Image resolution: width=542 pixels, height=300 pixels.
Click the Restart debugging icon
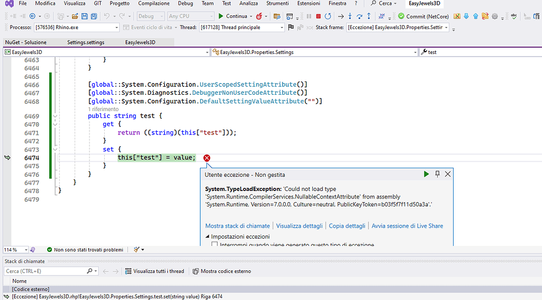(x=328, y=16)
